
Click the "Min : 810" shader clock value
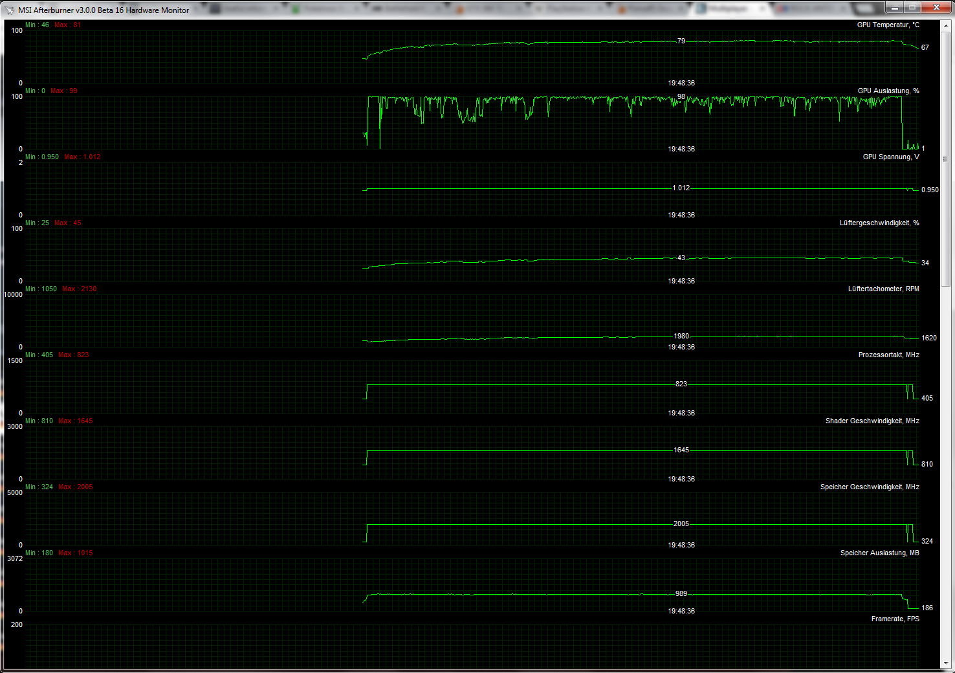tap(39, 421)
